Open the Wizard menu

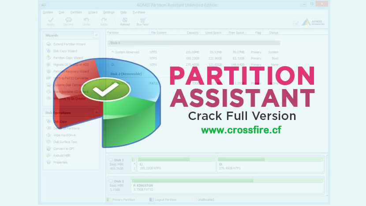[93, 12]
